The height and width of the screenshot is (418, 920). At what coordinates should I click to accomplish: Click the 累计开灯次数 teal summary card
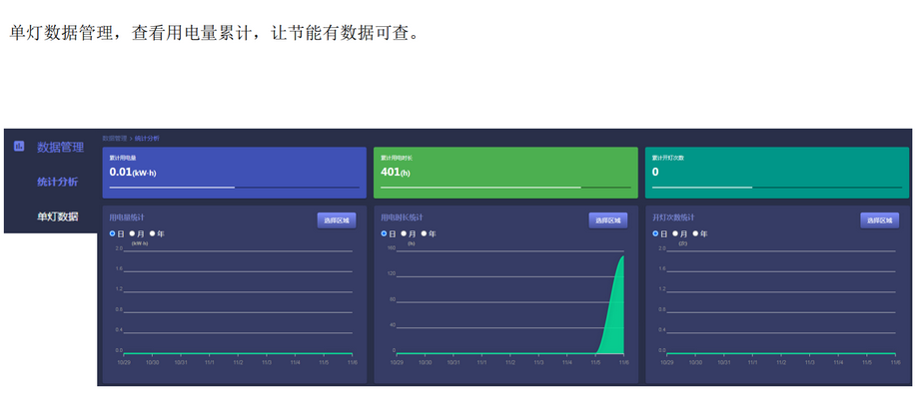point(777,172)
